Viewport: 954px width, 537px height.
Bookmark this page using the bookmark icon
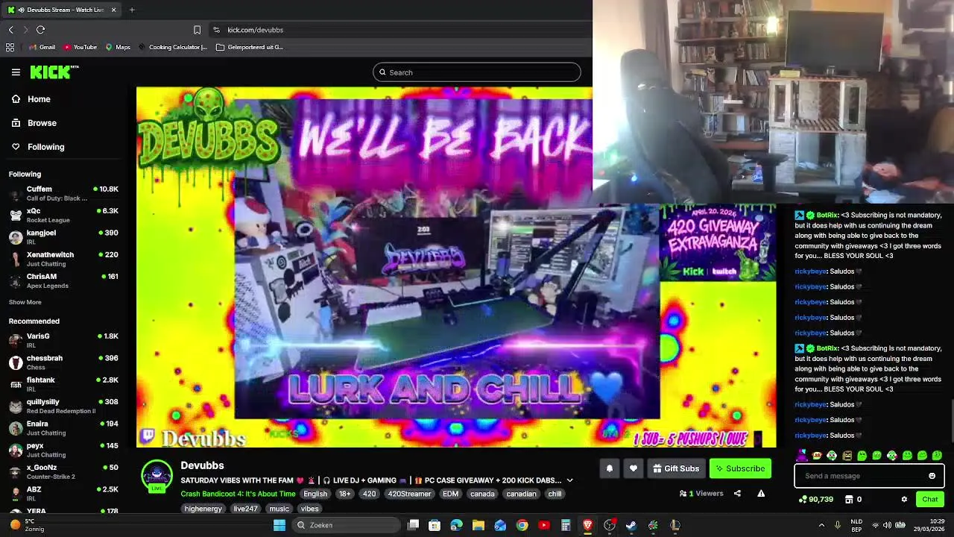[197, 30]
